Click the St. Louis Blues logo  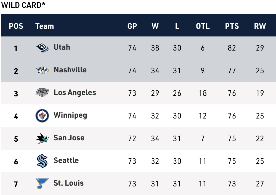[x=42, y=183]
